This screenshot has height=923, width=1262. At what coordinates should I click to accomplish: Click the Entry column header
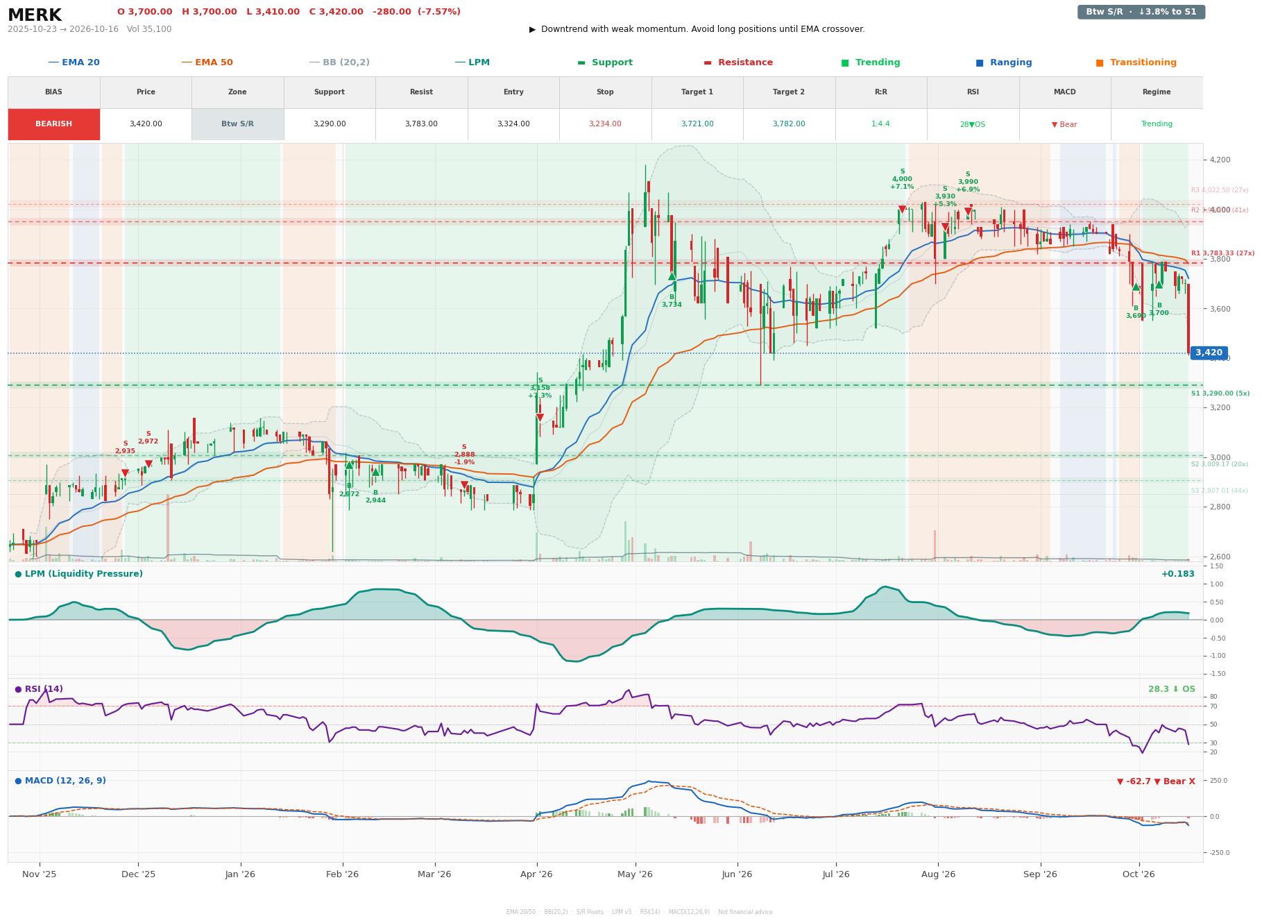tap(513, 92)
